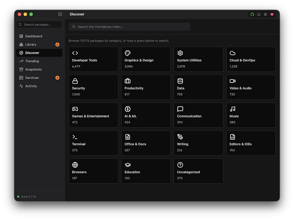Click the brew 5.1.14 status text
The height and width of the screenshot is (220, 294).
point(29,197)
